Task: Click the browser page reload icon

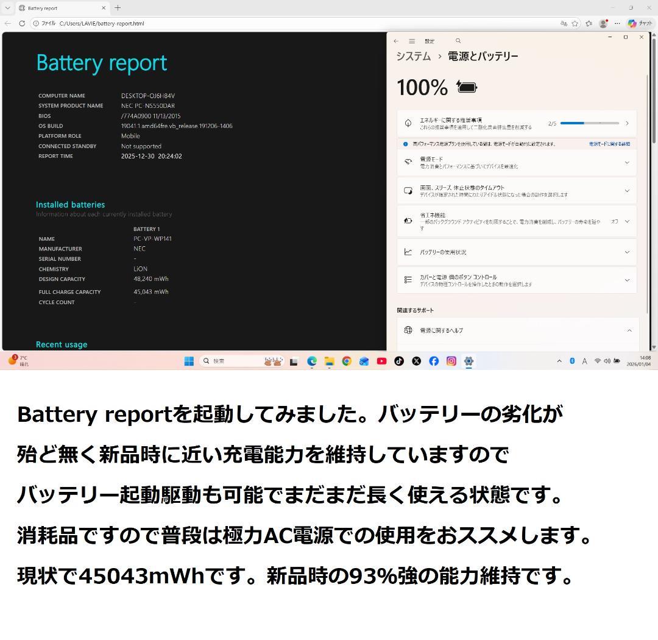Action: pyautogui.click(x=21, y=23)
